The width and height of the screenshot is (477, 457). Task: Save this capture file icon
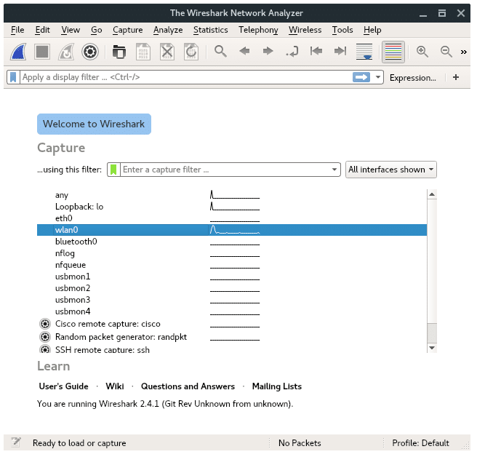[x=143, y=52]
